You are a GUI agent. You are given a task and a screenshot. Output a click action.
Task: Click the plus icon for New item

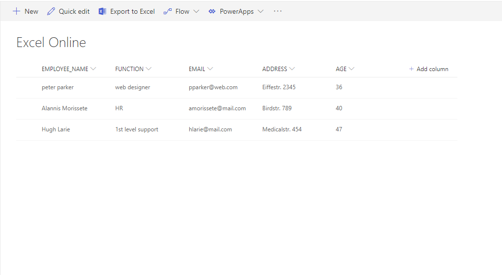coord(16,11)
